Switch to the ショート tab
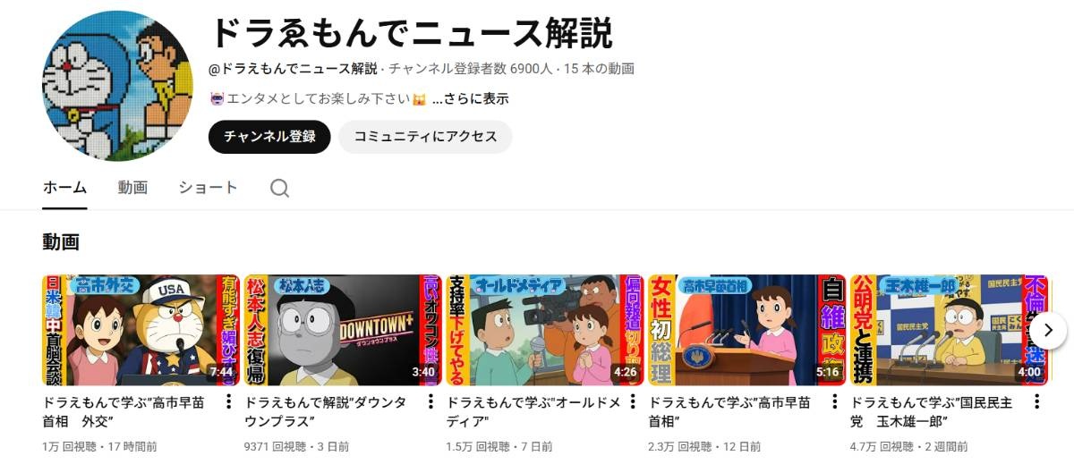1074x464 pixels. tap(208, 188)
